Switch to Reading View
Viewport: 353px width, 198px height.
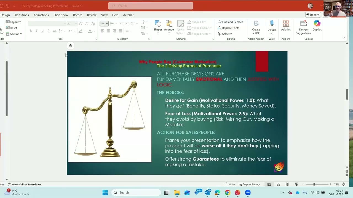click(287, 184)
